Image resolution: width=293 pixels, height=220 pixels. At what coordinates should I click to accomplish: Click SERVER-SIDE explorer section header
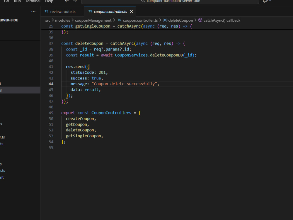click(x=9, y=20)
